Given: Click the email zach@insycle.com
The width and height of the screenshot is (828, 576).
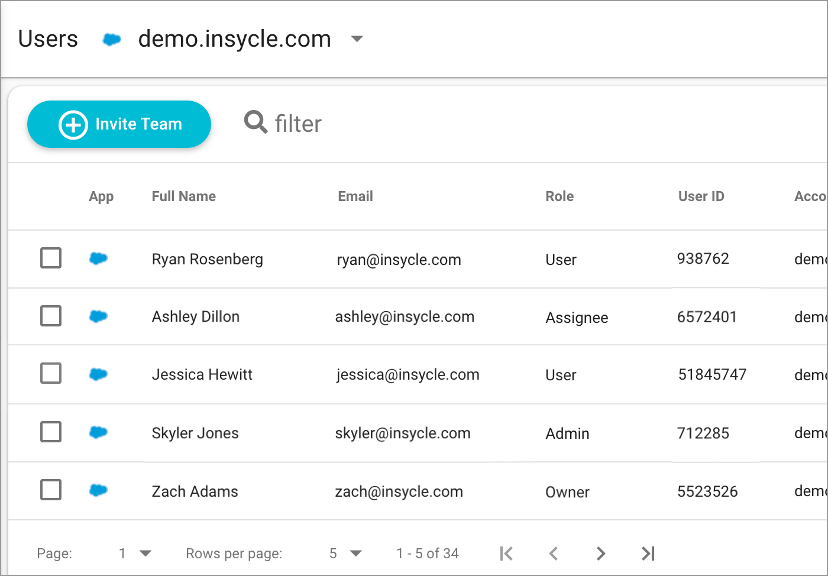Looking at the screenshot, I should click(x=399, y=491).
